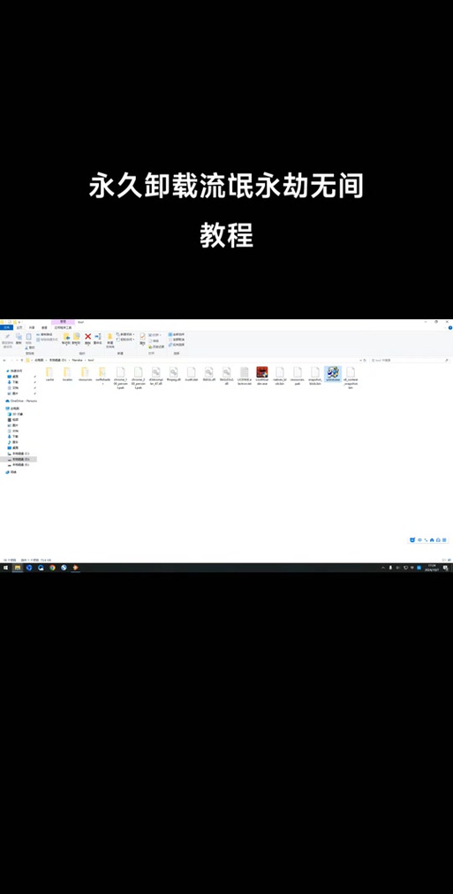Click the red Delete X icon in ribbon
Viewport: 453px width, 894px height.
pos(87,337)
